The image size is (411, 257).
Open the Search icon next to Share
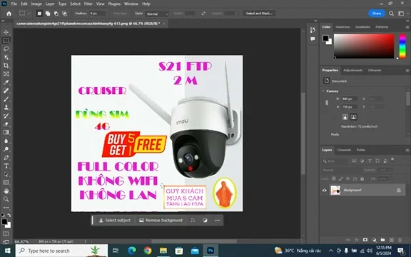[x=391, y=14]
